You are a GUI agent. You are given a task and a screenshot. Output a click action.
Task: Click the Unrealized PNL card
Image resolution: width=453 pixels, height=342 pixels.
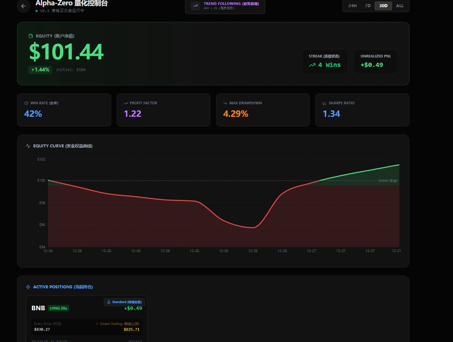point(375,61)
